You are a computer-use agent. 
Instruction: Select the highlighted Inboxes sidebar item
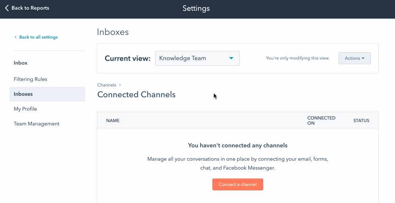pos(23,94)
